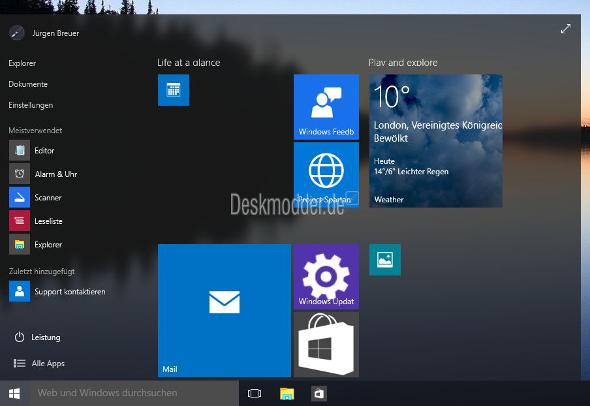The image size is (590, 406).
Task: Expand the Start menu to full screen
Action: click(x=566, y=29)
